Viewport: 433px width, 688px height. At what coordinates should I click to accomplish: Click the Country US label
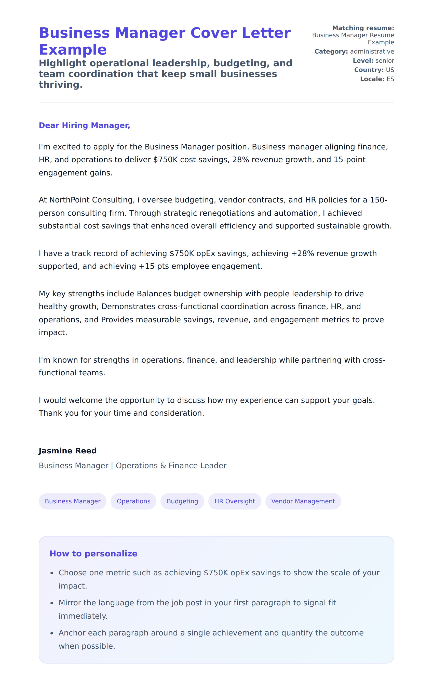(374, 70)
